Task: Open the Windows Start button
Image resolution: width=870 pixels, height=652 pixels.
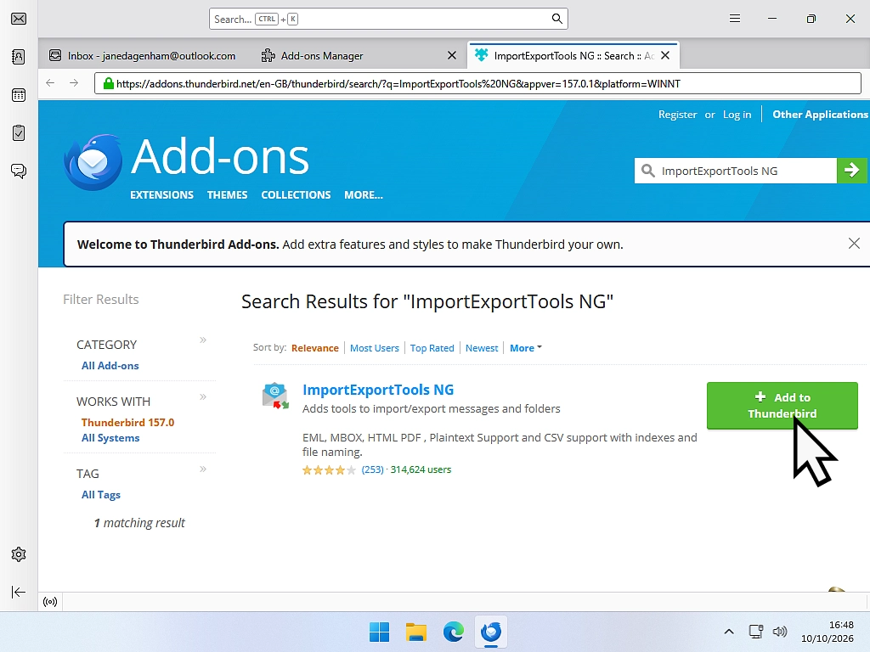Action: click(380, 632)
